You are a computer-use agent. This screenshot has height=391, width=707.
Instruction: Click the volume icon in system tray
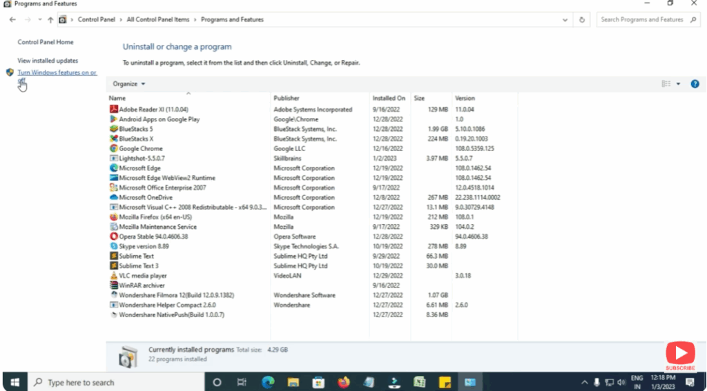(621, 383)
